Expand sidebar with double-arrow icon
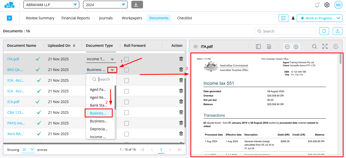 point(9,18)
